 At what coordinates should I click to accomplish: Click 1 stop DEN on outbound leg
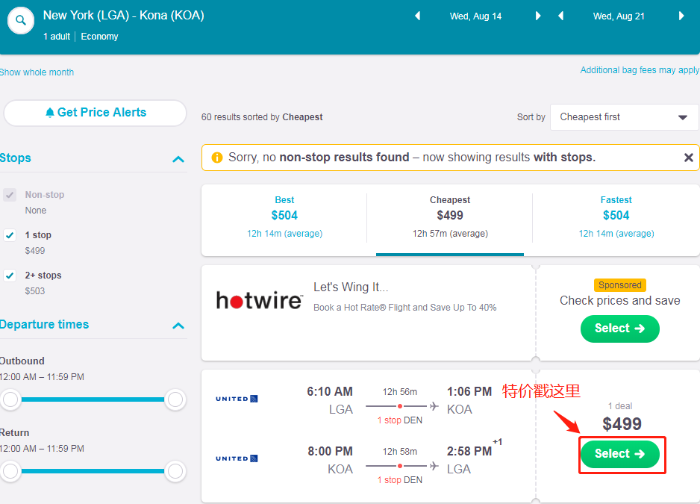click(x=399, y=420)
